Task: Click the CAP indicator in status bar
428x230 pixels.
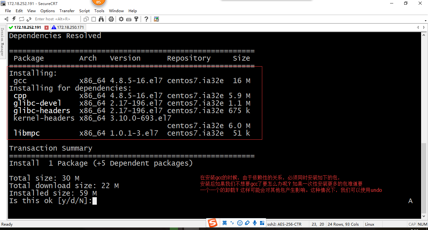Action: (412, 224)
